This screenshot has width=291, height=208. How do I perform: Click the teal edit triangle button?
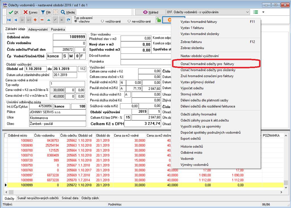(x=49, y=20)
